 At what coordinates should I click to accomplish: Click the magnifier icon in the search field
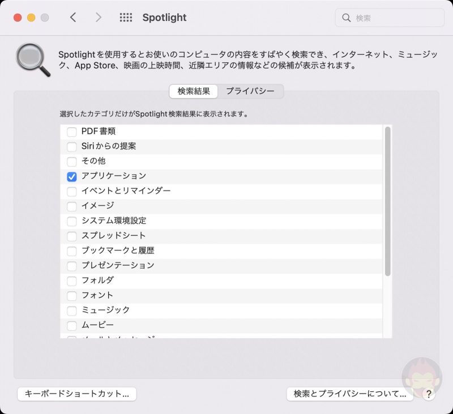click(x=346, y=18)
